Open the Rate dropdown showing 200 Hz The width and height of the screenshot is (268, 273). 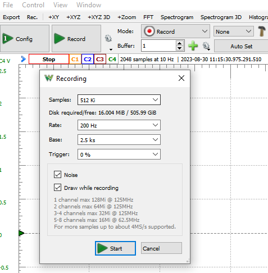[119, 125]
